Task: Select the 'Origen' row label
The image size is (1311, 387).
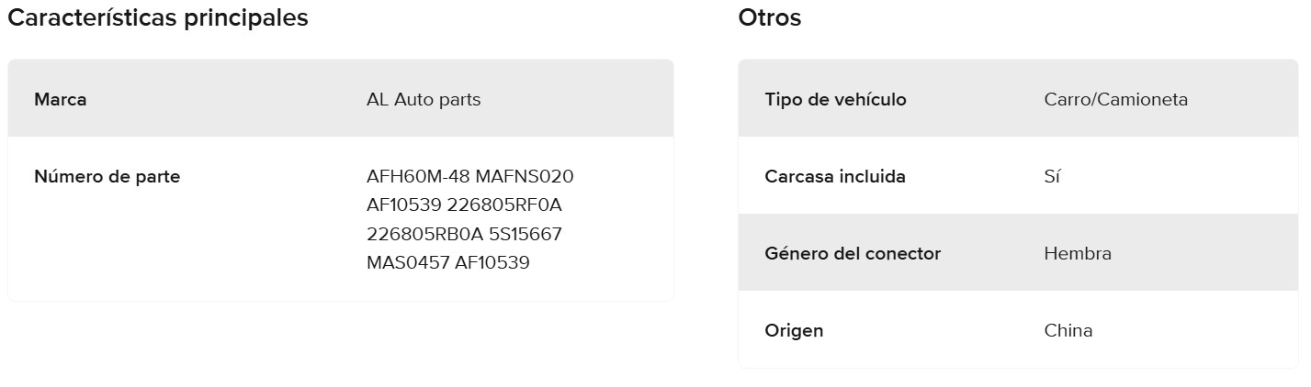Action: pyautogui.click(x=794, y=331)
